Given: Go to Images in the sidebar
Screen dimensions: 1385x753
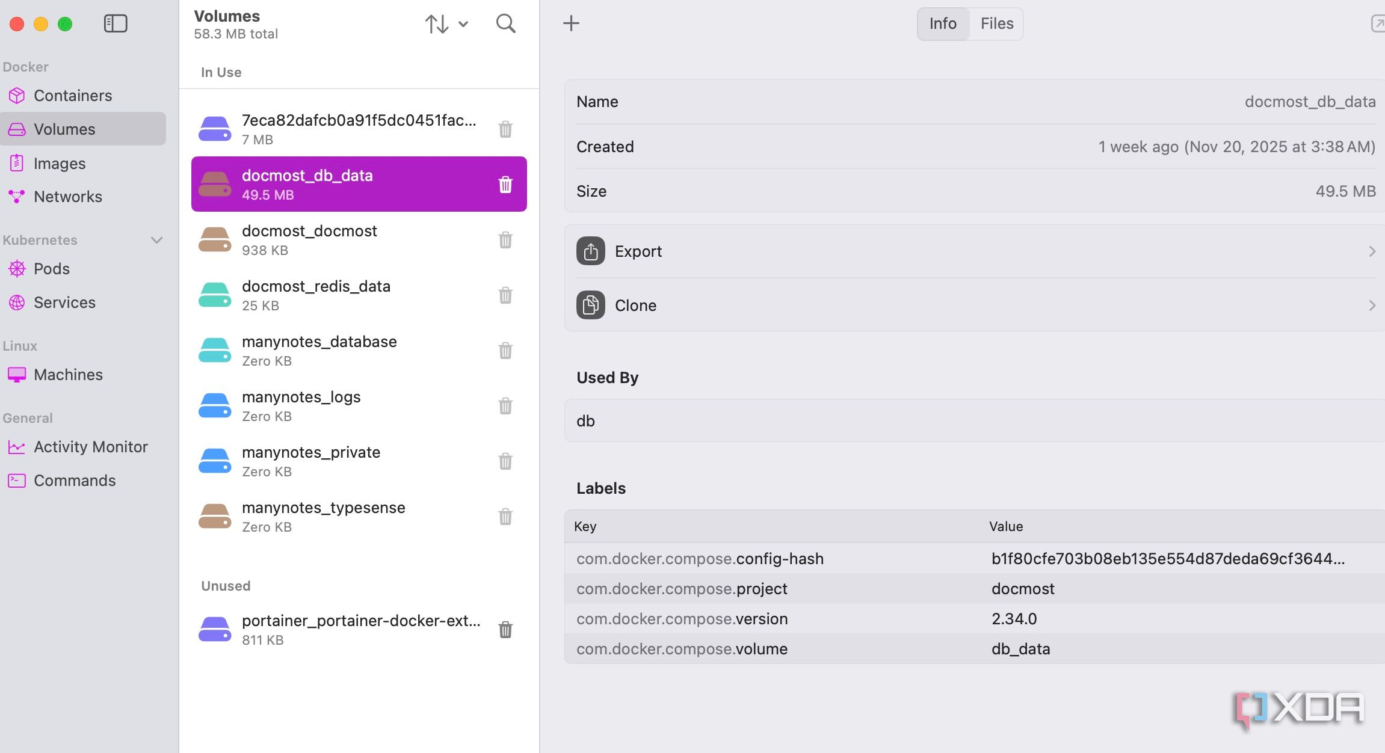Looking at the screenshot, I should pyautogui.click(x=83, y=163).
